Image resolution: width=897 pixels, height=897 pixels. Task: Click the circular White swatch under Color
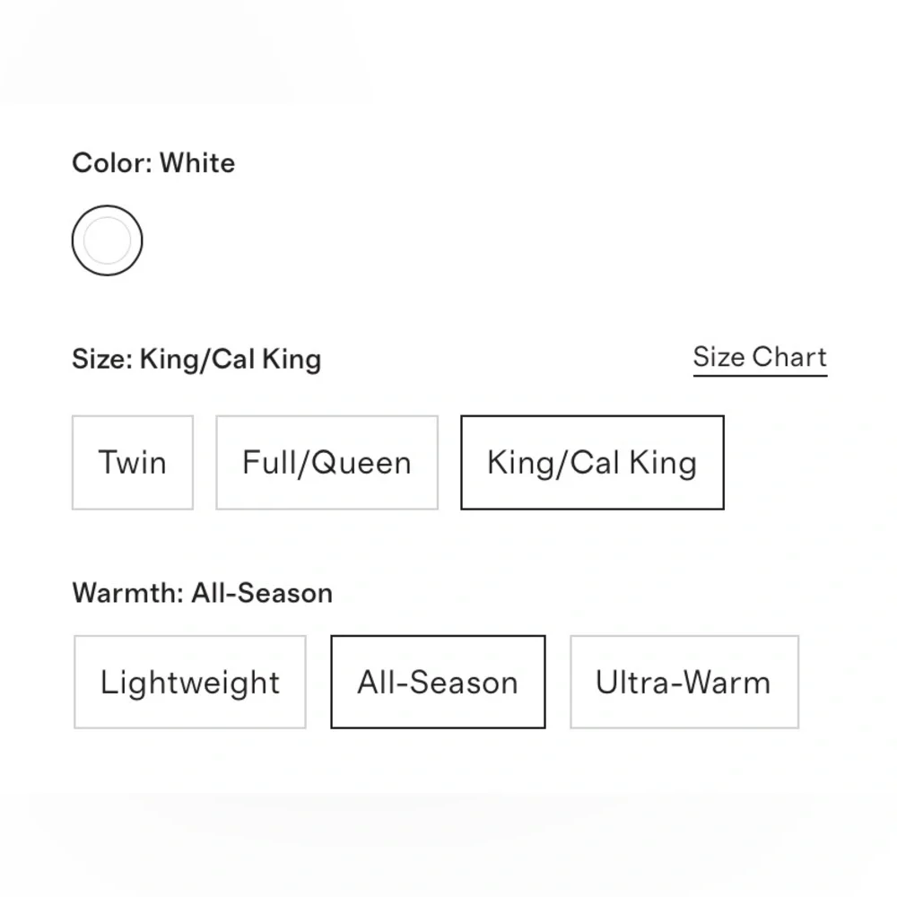(x=107, y=240)
